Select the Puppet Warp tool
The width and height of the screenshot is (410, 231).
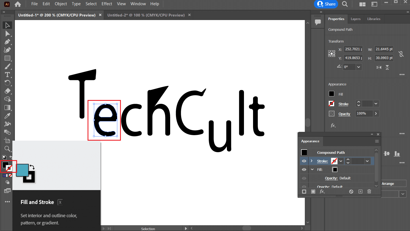[x=7, y=124]
